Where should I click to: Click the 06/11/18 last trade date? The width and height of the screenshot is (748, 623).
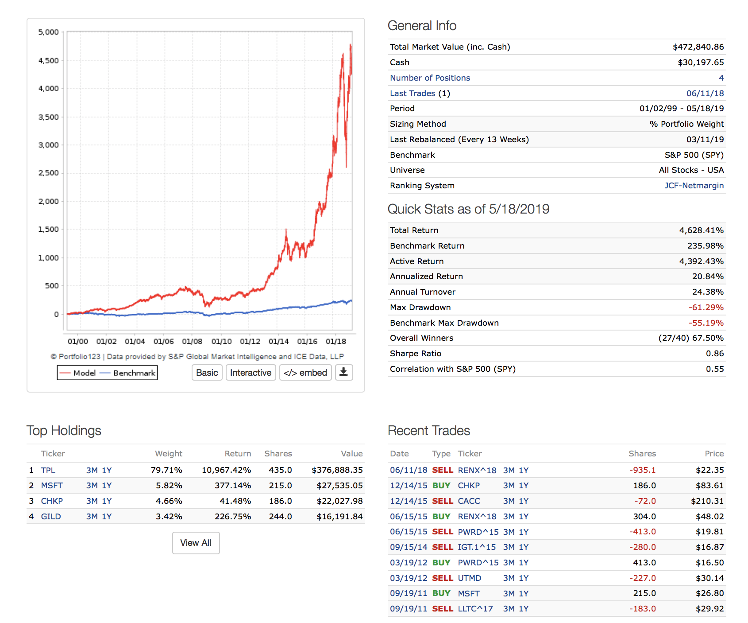pos(705,93)
